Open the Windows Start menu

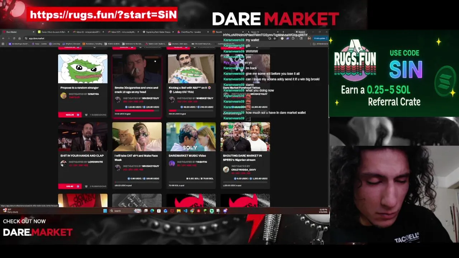click(x=105, y=211)
